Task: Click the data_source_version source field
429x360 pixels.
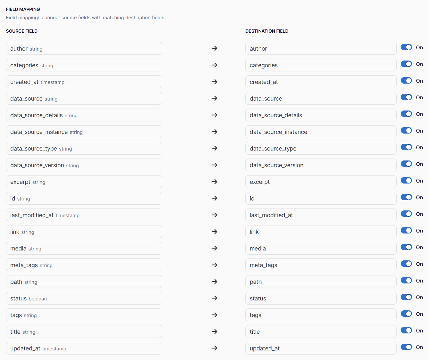Action: [x=84, y=165]
